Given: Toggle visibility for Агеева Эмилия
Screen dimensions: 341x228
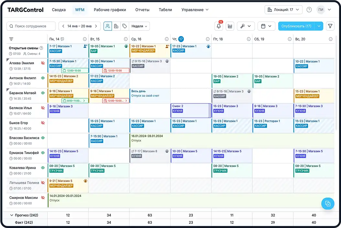Looking at the screenshot, I should 43,63.
